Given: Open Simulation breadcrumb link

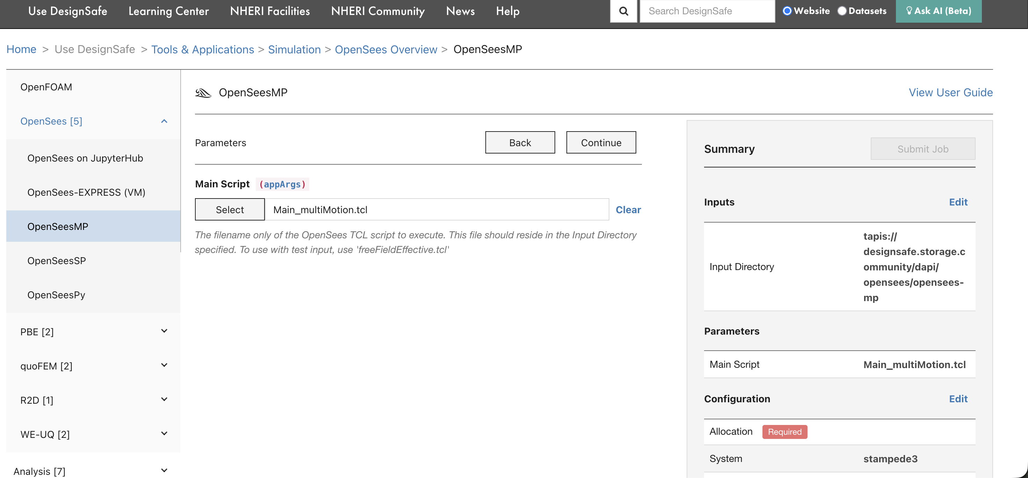Looking at the screenshot, I should coord(295,50).
